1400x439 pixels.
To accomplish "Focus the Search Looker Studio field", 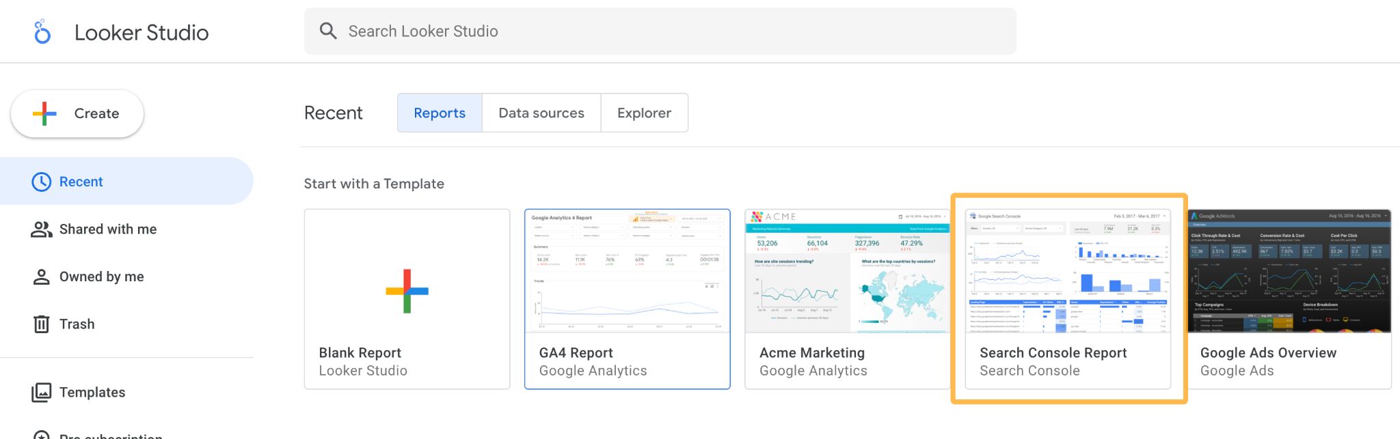I will [660, 31].
